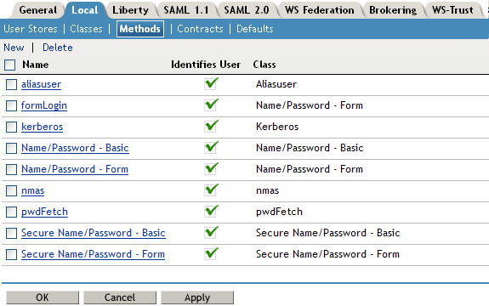Tick the Name/Password - Form method checkbox
Image resolution: width=489 pixels, height=306 pixels.
point(11,169)
